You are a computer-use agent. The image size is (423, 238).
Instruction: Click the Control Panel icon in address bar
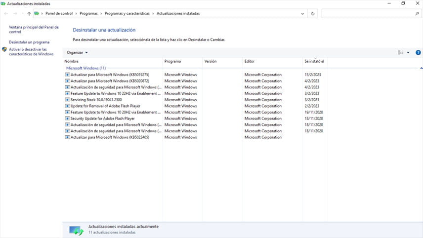tap(37, 13)
